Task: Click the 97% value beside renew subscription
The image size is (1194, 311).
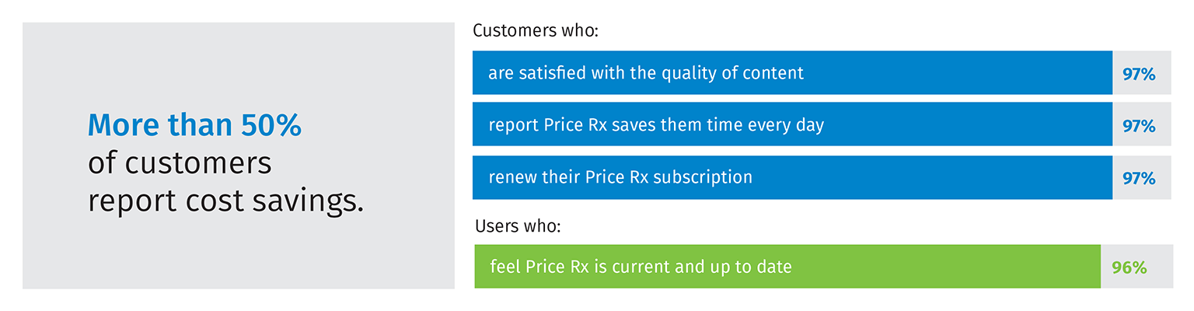Action: (x=1139, y=178)
